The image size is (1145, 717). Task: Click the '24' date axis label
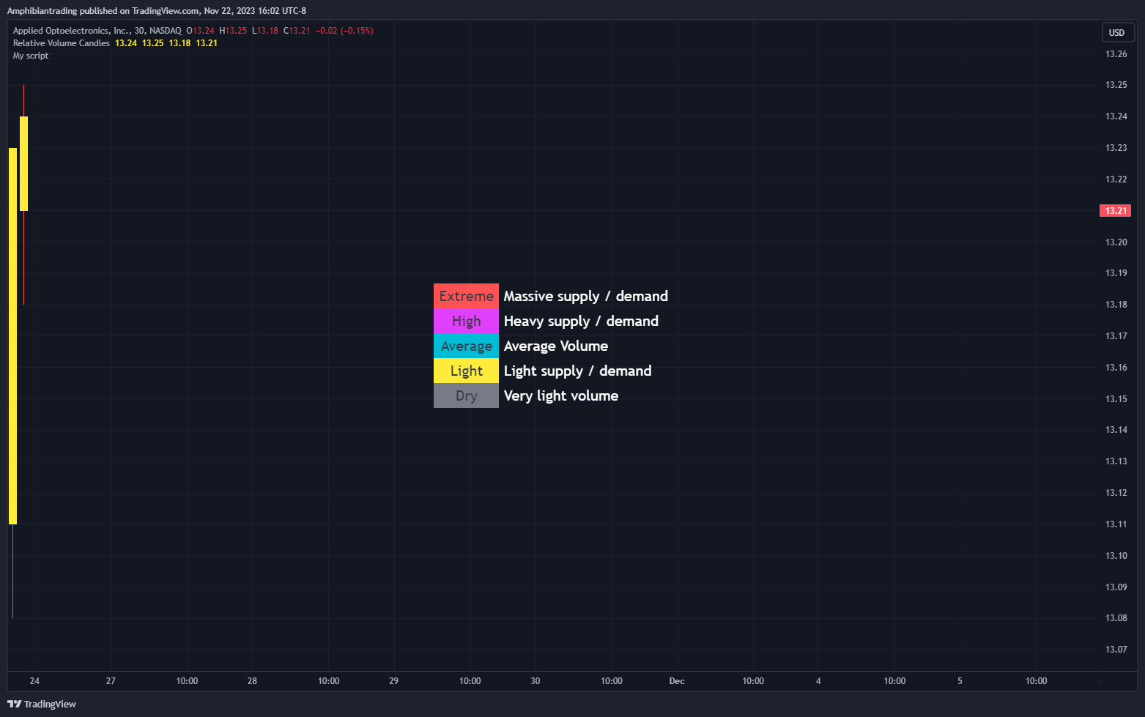click(34, 681)
